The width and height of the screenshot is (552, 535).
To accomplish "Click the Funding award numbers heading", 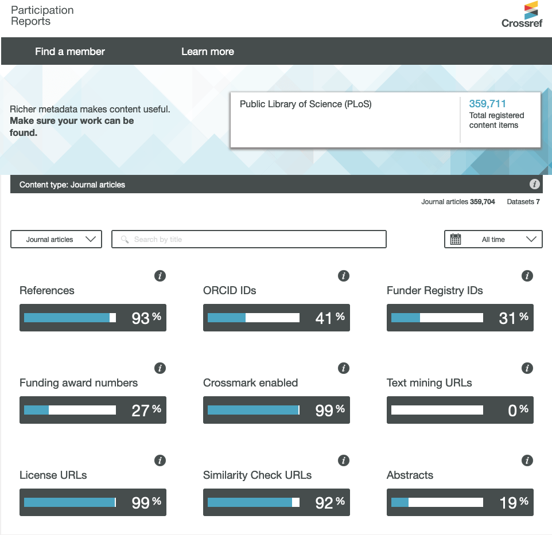I will pos(79,383).
